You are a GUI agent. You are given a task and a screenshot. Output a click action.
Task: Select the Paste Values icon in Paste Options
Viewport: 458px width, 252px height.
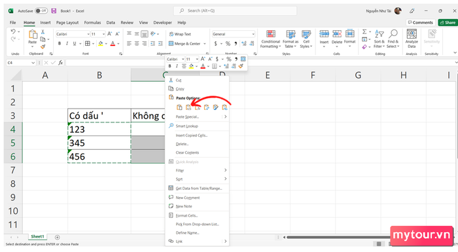[x=188, y=107]
